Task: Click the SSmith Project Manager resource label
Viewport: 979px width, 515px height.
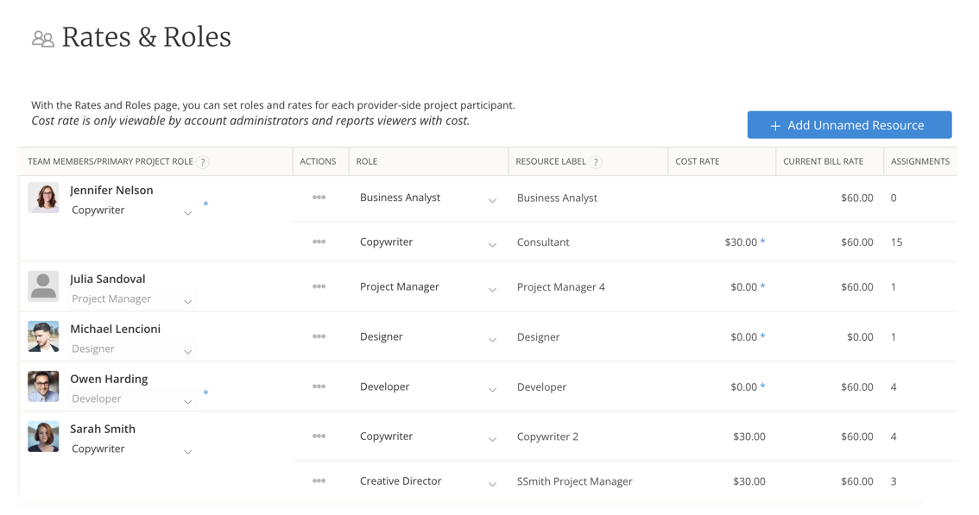Action: click(574, 481)
